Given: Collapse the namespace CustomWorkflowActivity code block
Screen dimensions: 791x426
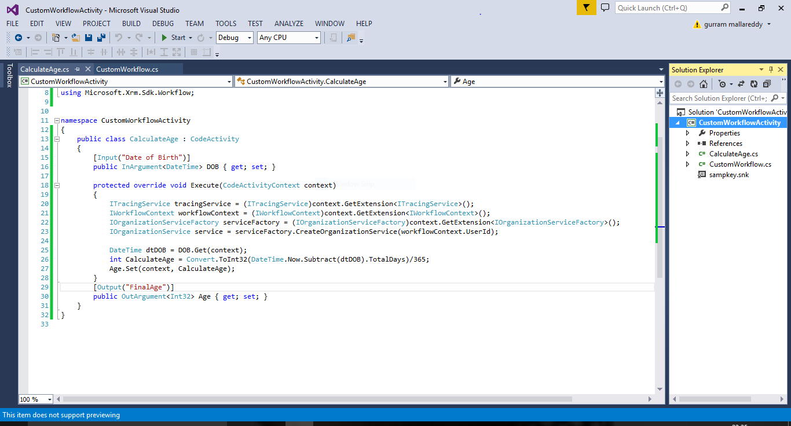Looking at the screenshot, I should point(57,120).
